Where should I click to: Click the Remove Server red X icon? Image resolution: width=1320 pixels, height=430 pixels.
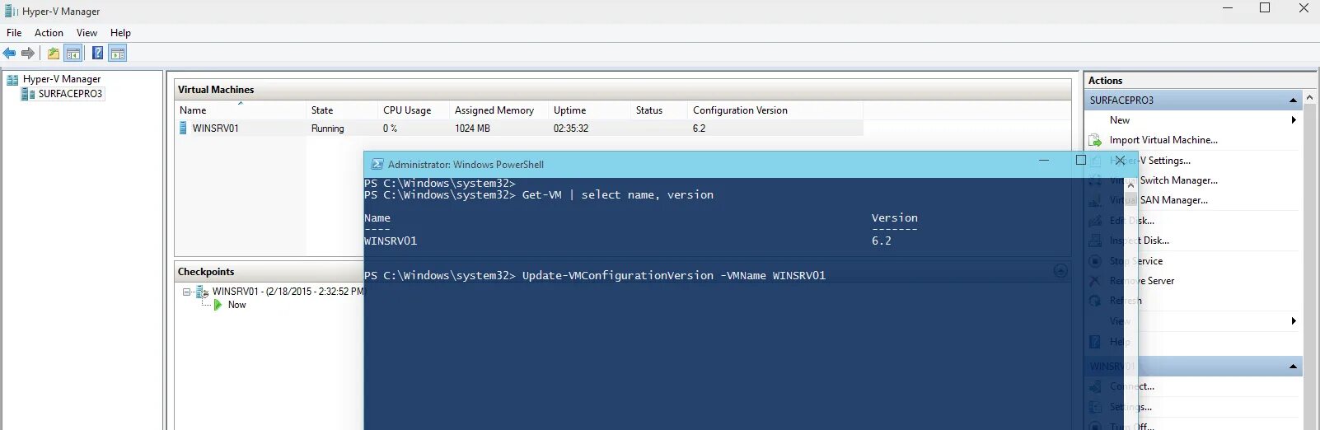(1095, 281)
